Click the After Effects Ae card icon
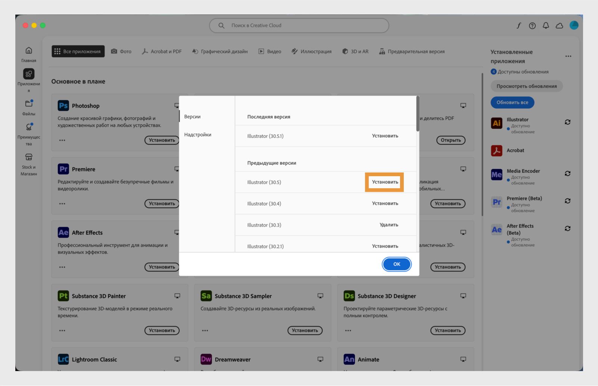Viewport: 598px width, 386px height. click(x=63, y=233)
